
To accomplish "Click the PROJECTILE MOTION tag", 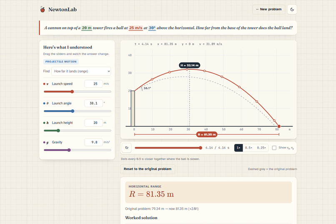I will tap(61, 61).
